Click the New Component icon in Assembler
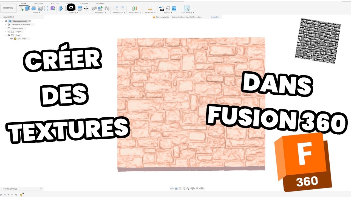Image resolution: width=351 pixels, height=197 pixels. coord(100,8)
